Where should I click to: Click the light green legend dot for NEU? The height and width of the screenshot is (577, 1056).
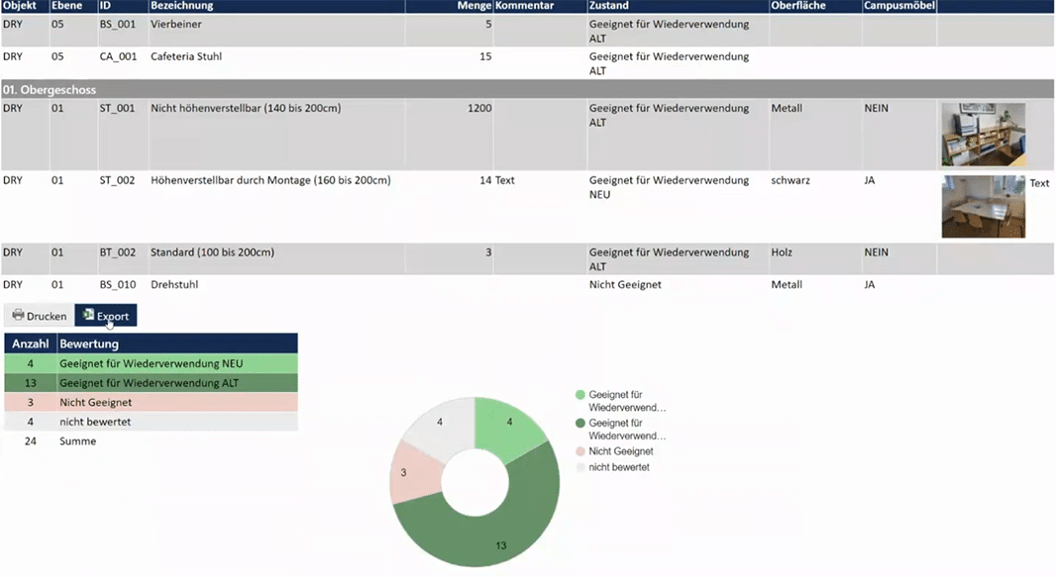pyautogui.click(x=581, y=395)
